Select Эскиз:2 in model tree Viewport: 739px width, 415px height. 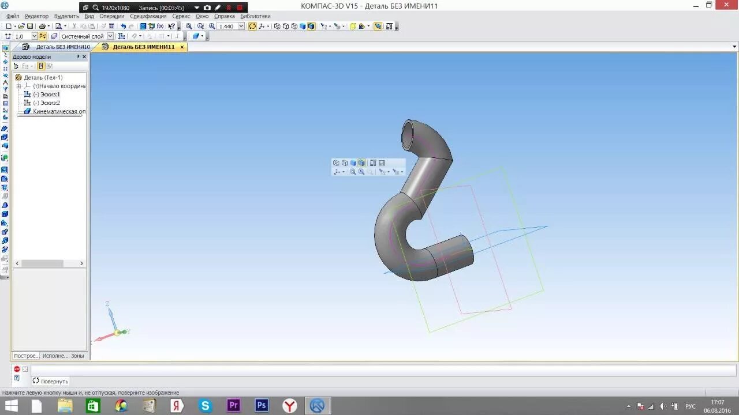(x=46, y=103)
